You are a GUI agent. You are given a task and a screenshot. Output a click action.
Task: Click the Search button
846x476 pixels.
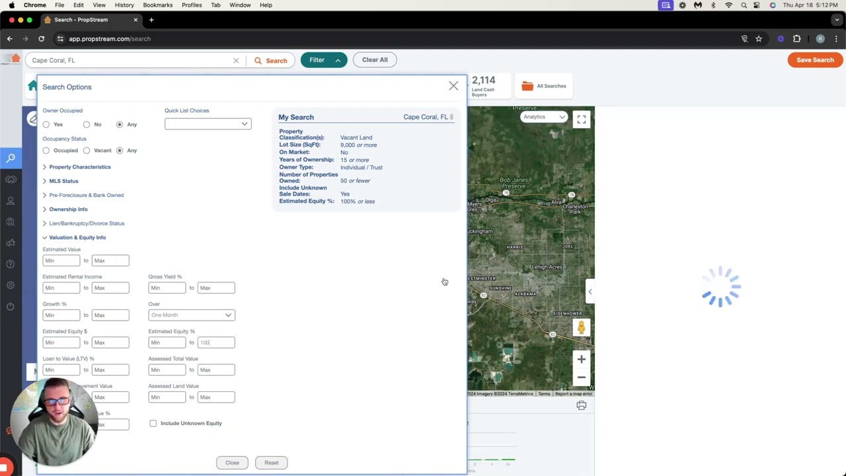(x=271, y=60)
